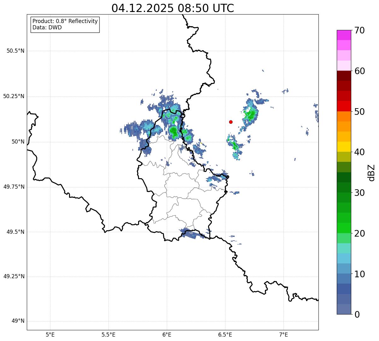This screenshot has width=379, height=341.
Task: Click the colorbar tick label '60'
Action: (x=359, y=71)
